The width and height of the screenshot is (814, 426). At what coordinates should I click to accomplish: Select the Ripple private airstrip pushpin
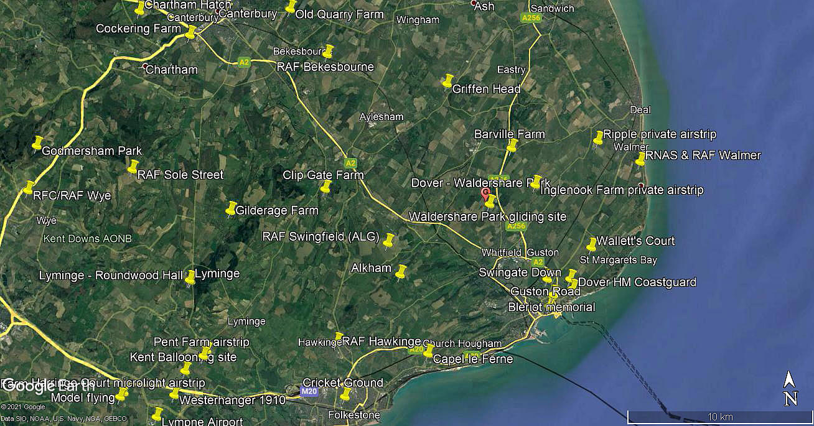coord(598,137)
